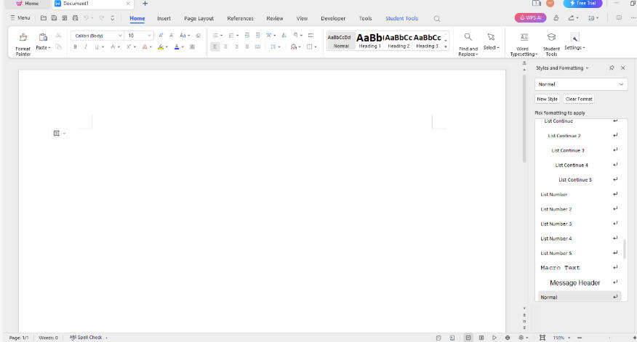Decrease font size with the shrink-font icon

[172, 36]
